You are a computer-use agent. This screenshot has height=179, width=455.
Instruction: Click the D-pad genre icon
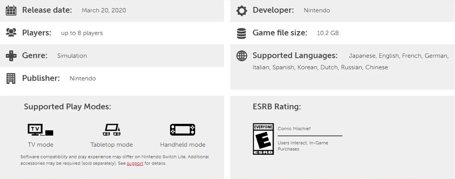[x=11, y=55]
